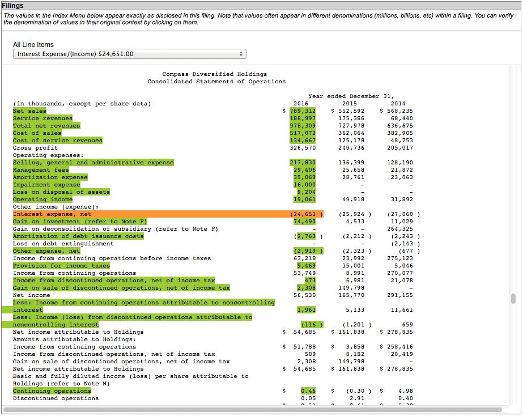Click the 2016 column header

point(301,103)
